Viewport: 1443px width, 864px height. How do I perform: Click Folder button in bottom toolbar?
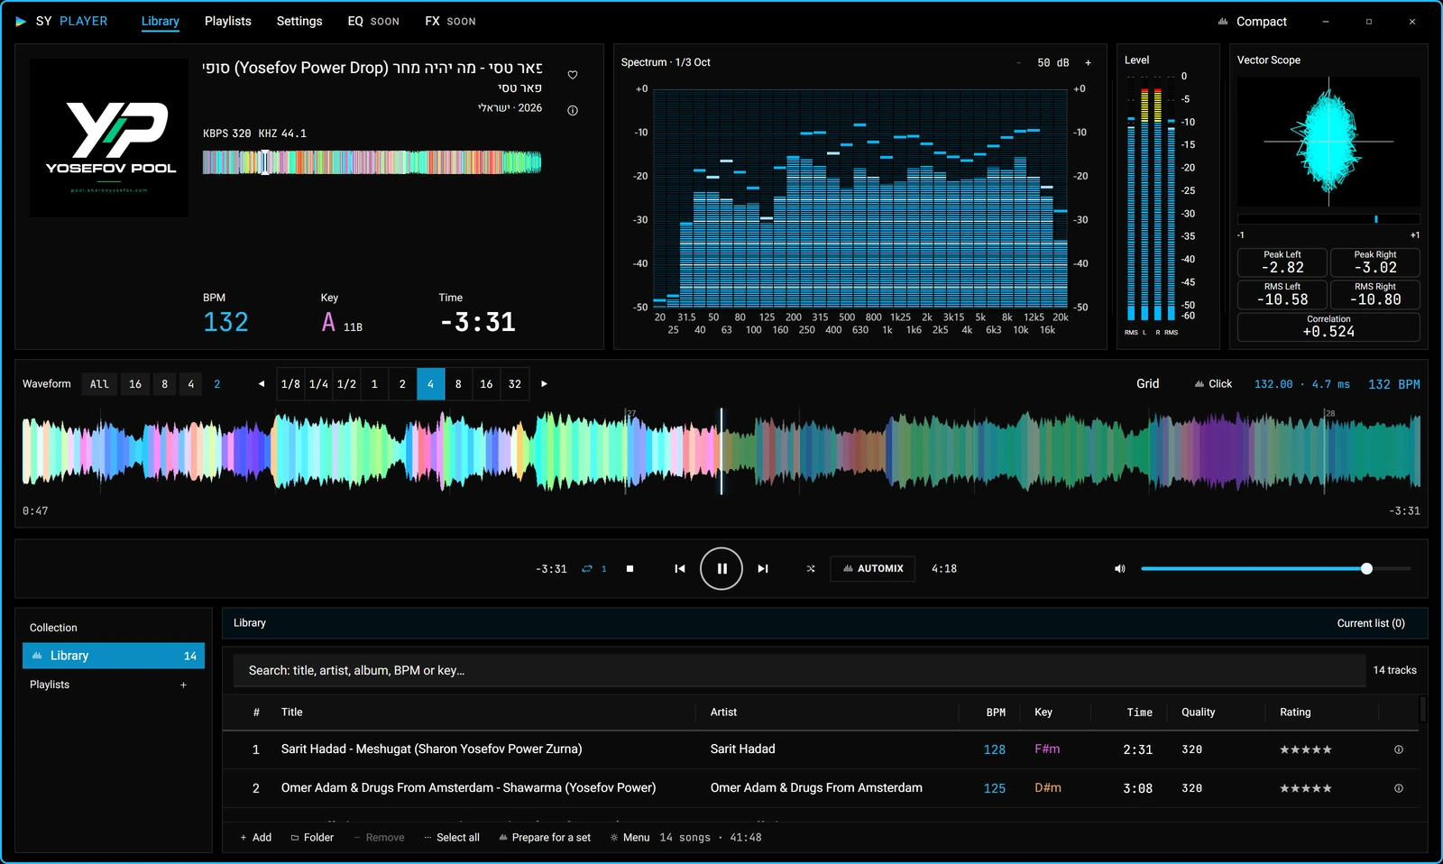[x=312, y=837]
